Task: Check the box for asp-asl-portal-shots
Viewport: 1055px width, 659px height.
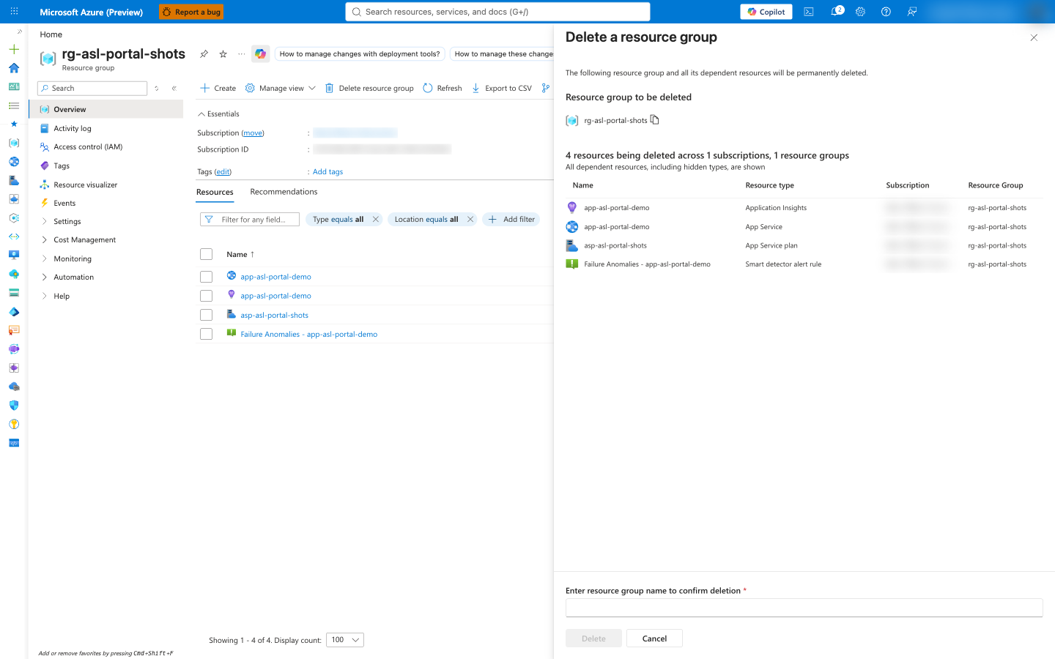Action: [207, 315]
